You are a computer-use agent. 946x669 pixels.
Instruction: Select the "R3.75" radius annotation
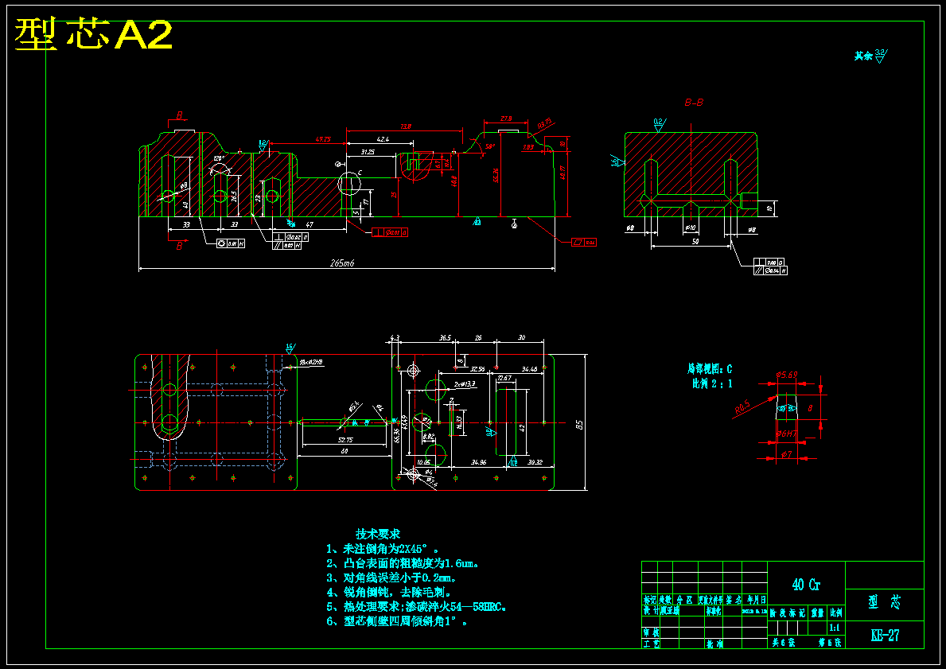tap(544, 124)
